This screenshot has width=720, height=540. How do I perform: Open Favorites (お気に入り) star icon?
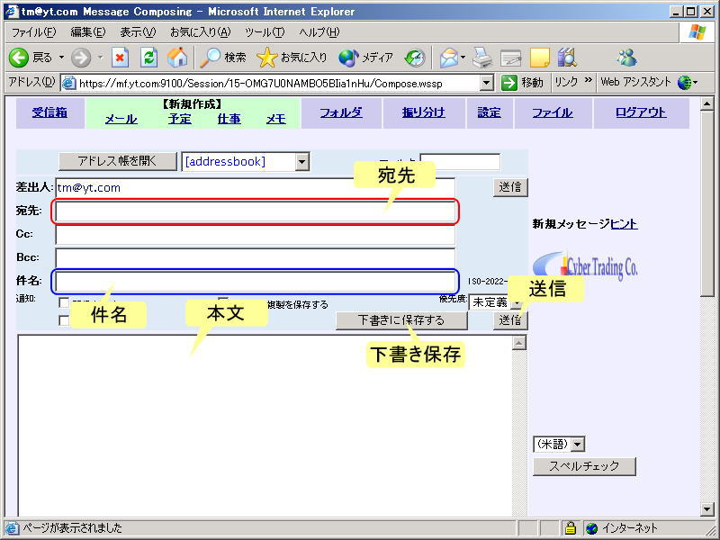[266, 58]
